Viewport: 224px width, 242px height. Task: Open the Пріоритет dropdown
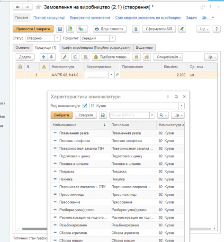[x=112, y=38]
